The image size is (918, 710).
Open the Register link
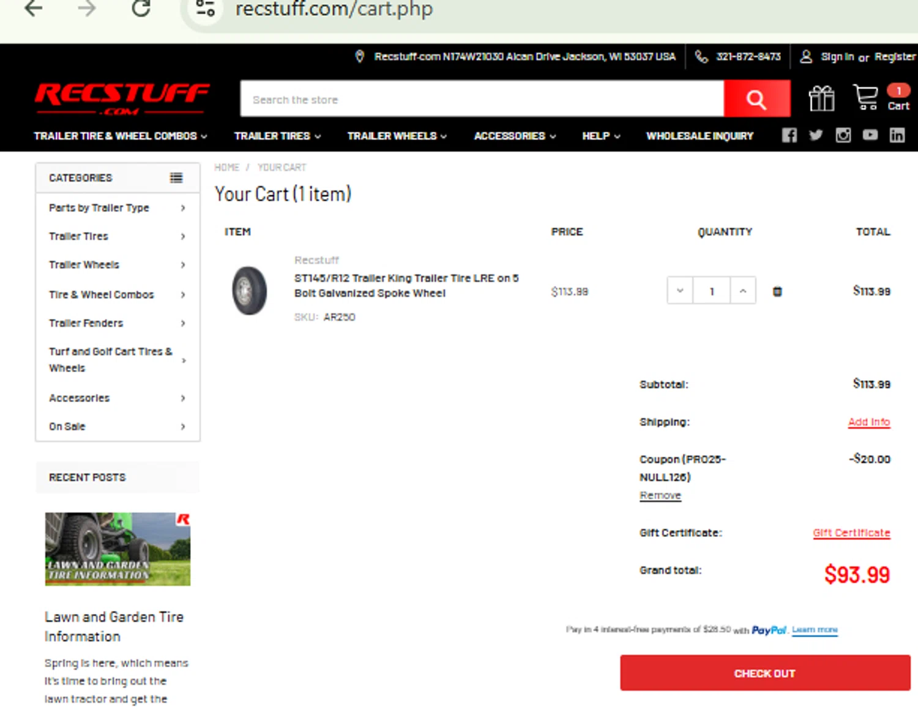click(x=895, y=56)
